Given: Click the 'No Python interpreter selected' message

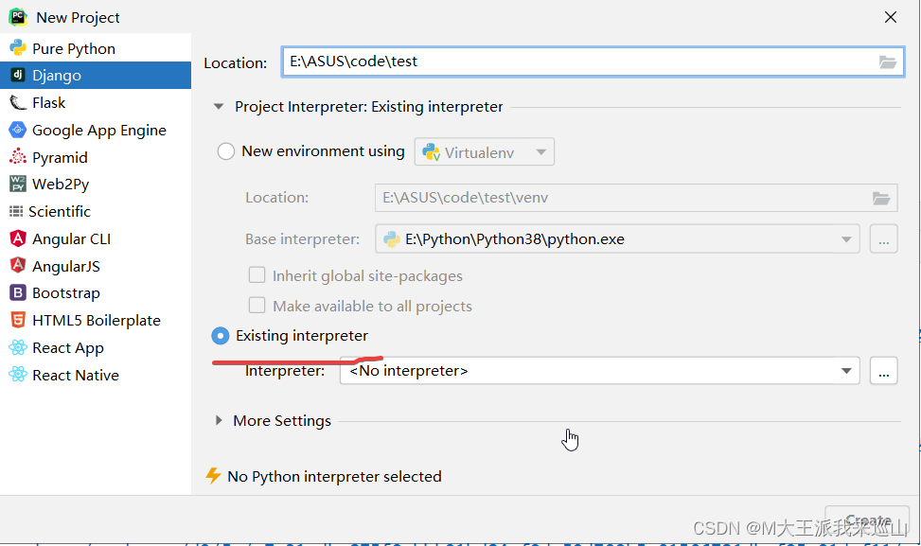Looking at the screenshot, I should [x=334, y=476].
